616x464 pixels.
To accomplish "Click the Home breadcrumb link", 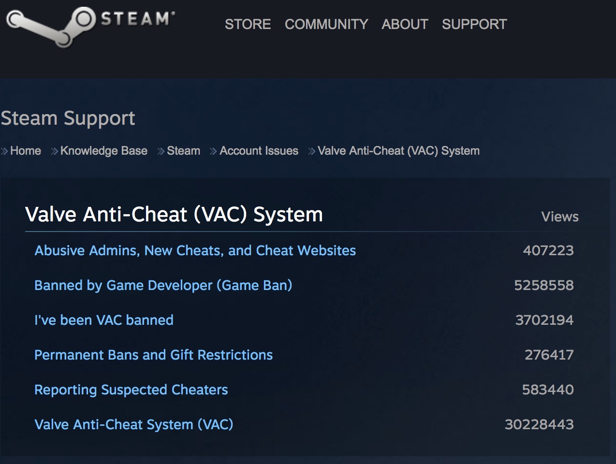I will [x=26, y=151].
